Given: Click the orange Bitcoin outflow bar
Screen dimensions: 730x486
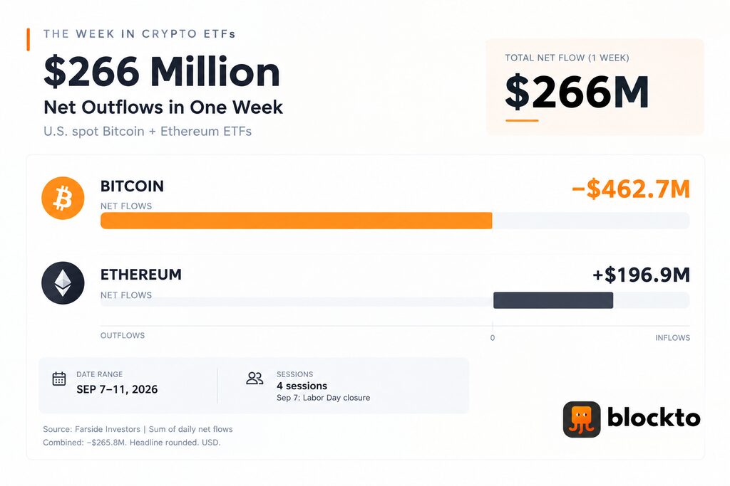Looking at the screenshot, I should pos(296,221).
